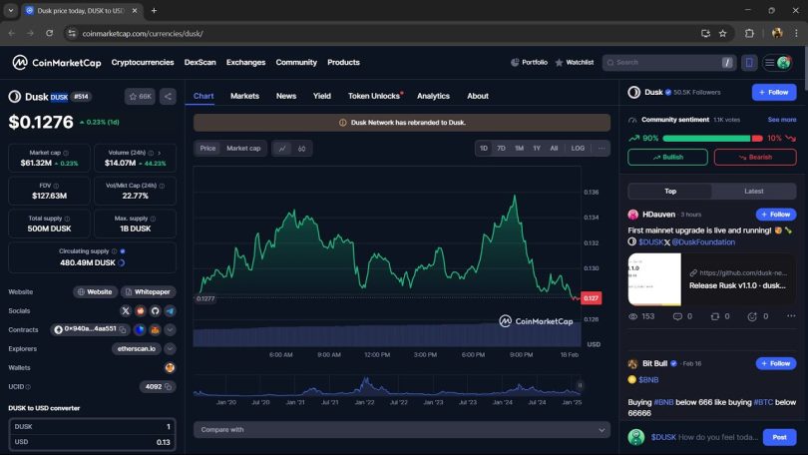Open the Whitepaper link

click(149, 291)
